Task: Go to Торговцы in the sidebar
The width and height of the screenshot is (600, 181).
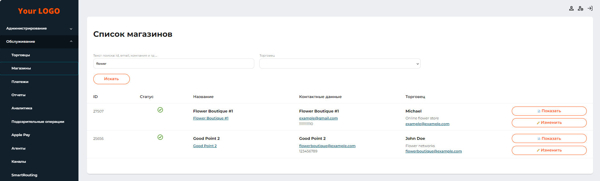Action: 21,55
